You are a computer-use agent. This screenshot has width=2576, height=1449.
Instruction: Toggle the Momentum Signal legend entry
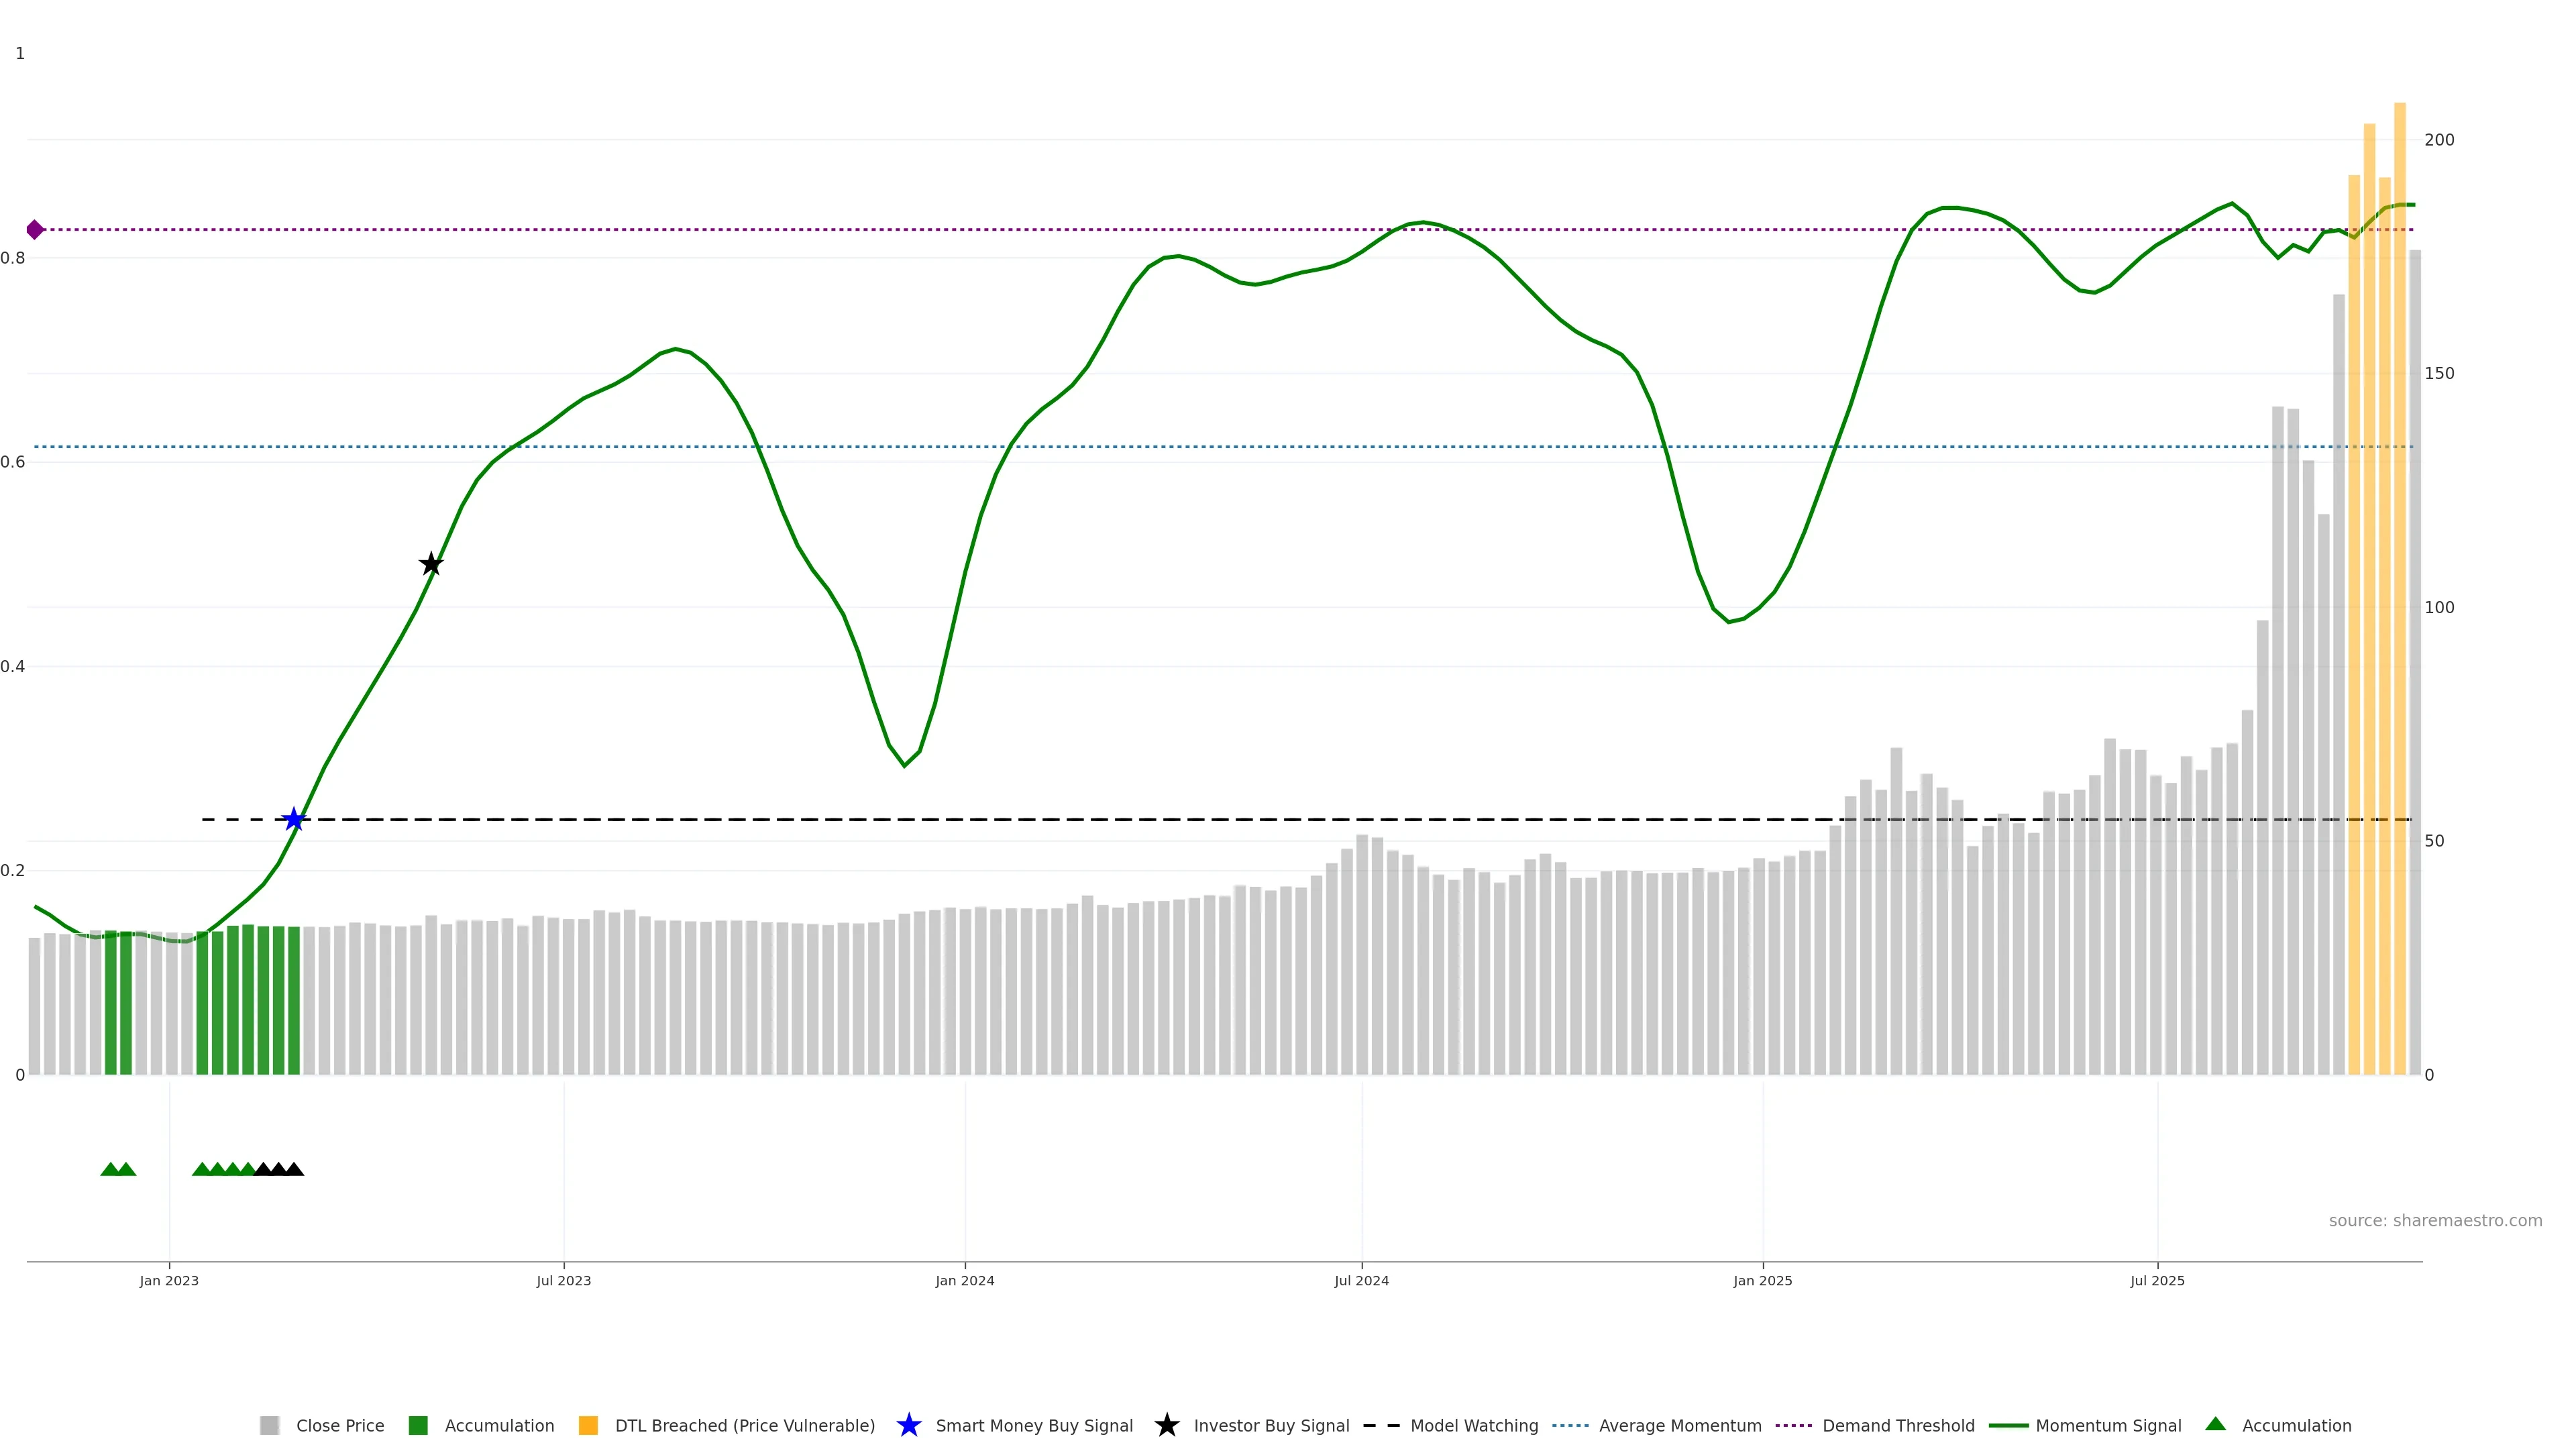(2108, 1426)
